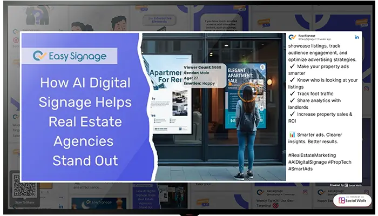Click the 'Scan To Share' label
Viewport: 378px width, 216px height.
point(25,202)
